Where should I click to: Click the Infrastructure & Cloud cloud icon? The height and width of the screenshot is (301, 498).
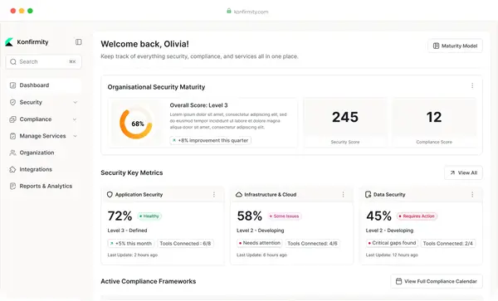[239, 194]
